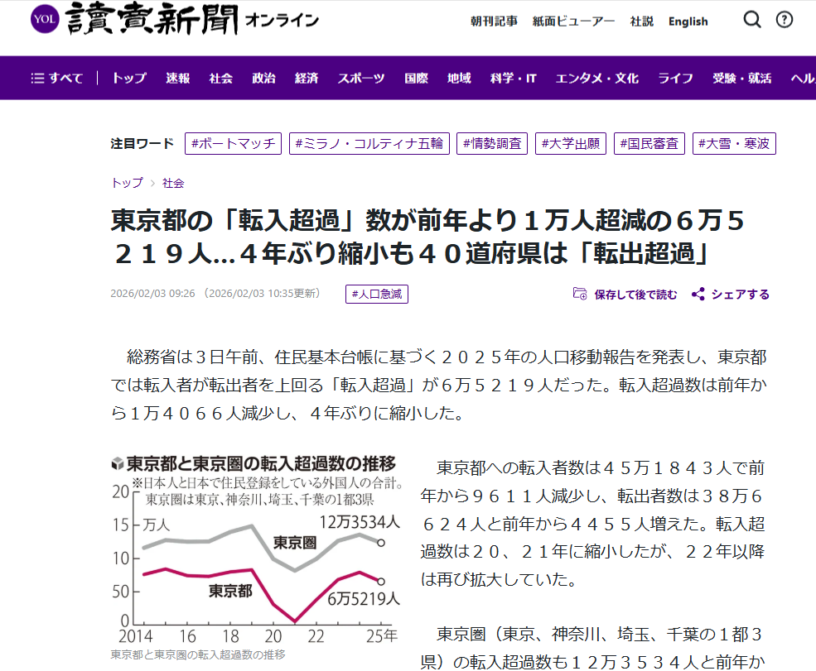The image size is (816, 671).
Task: Open the help question mark icon
Action: (x=784, y=21)
